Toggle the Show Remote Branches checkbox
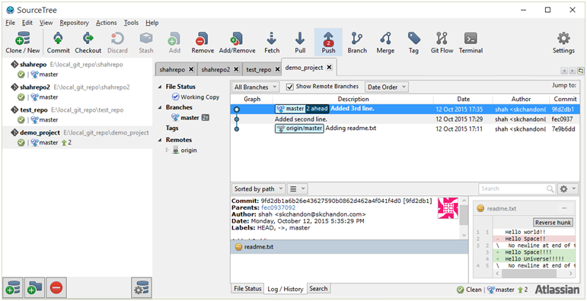 pyautogui.click(x=289, y=87)
